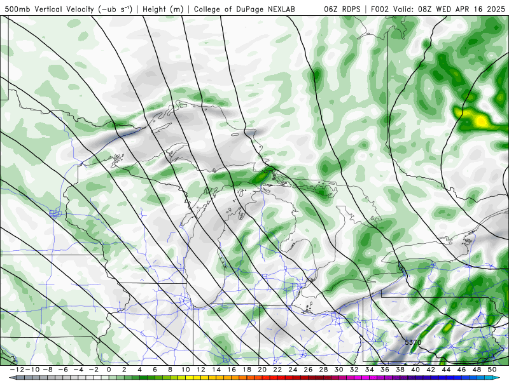
Task: Click the 44 label on the color scale
Action: pyautogui.click(x=446, y=370)
